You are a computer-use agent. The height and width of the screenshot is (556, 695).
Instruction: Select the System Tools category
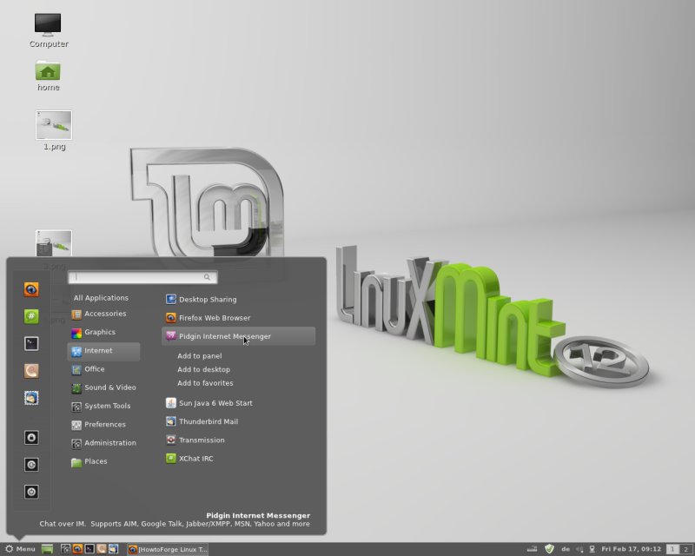tap(103, 406)
